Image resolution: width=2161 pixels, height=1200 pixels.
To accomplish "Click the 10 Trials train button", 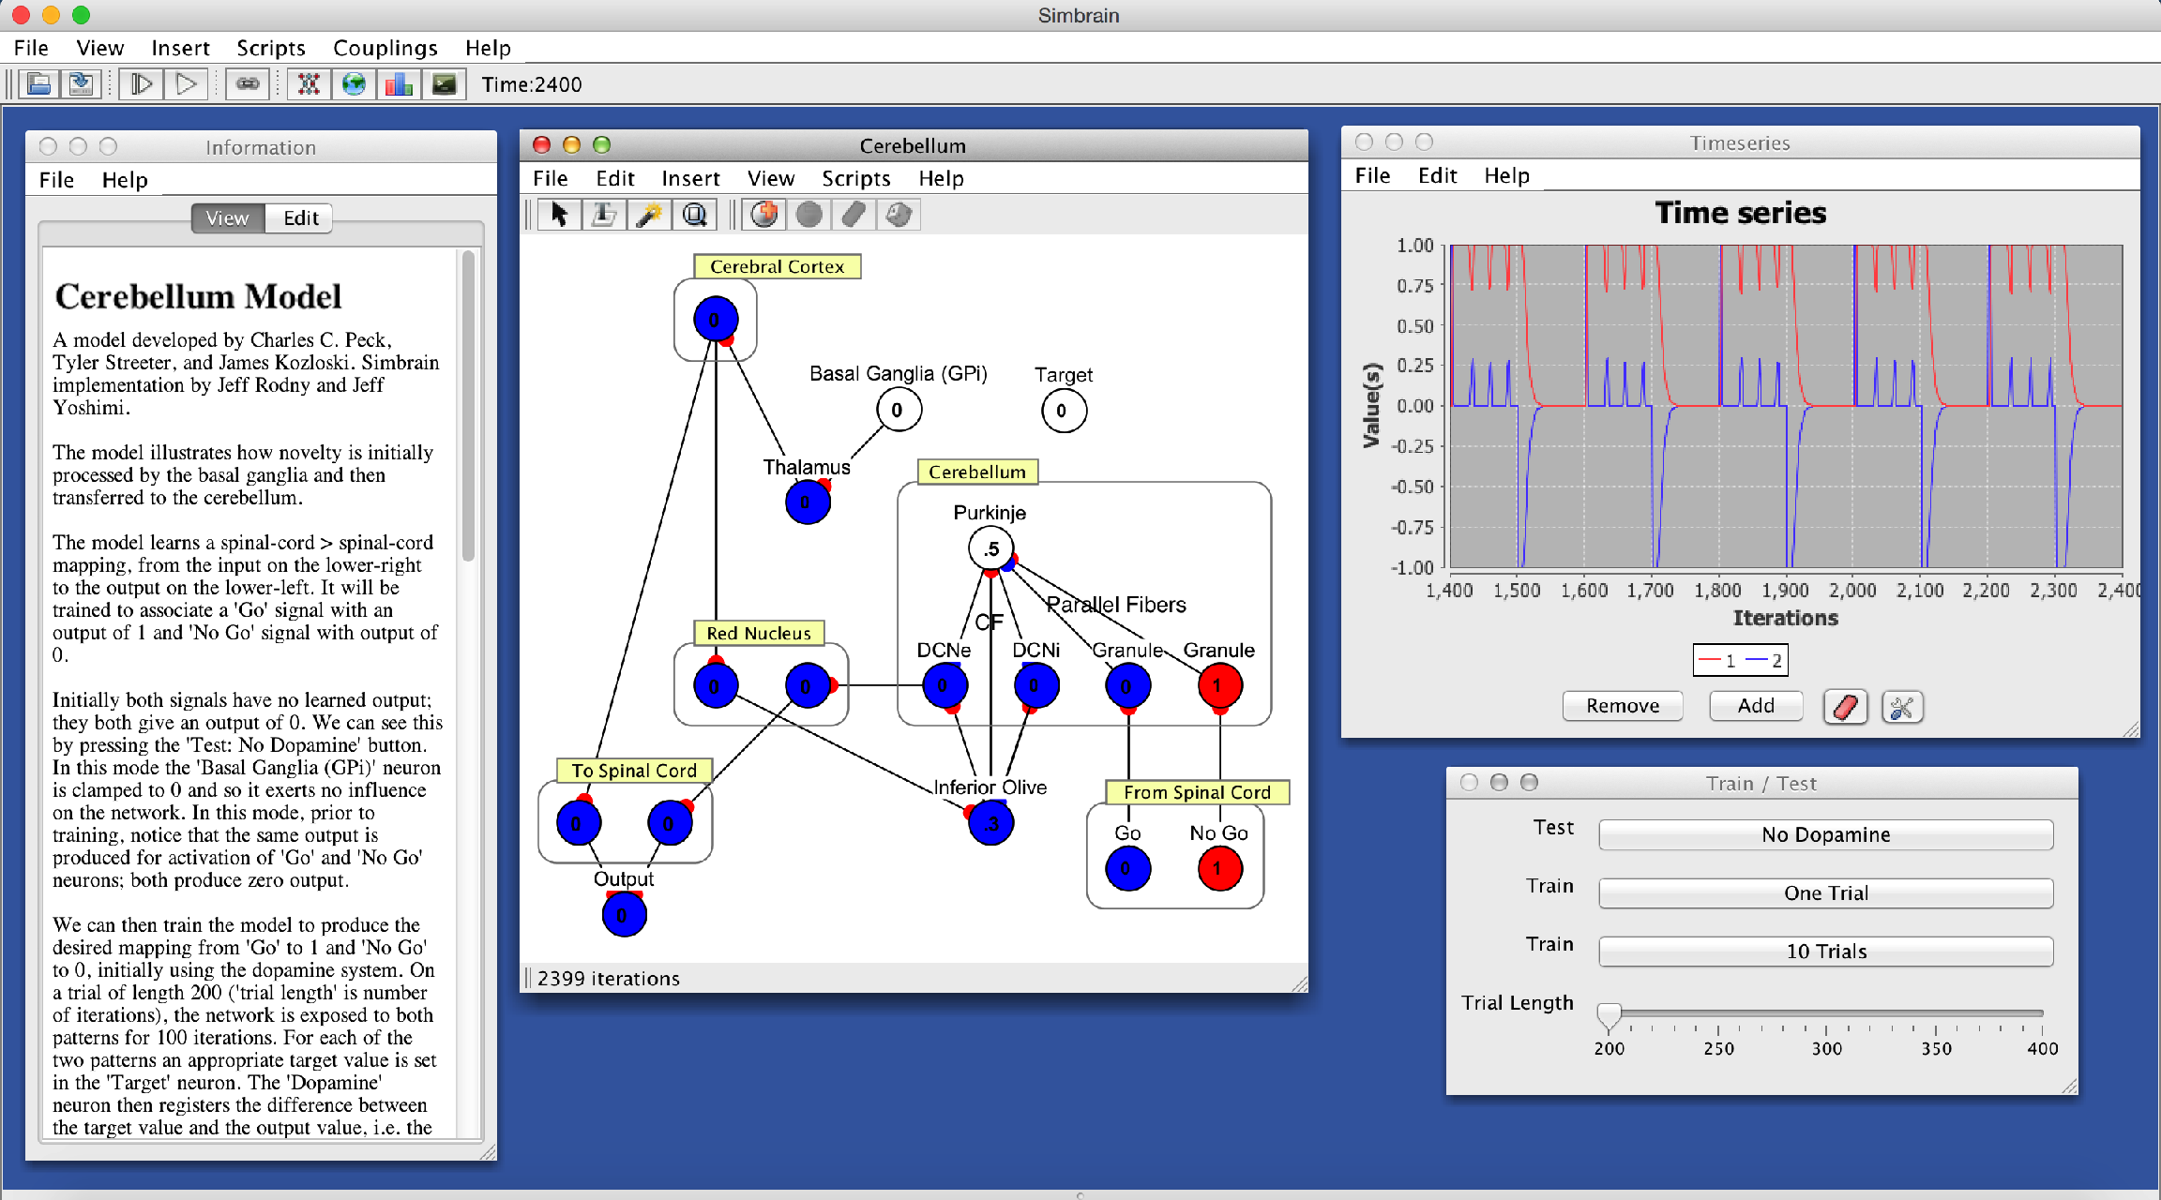I will click(x=1825, y=951).
